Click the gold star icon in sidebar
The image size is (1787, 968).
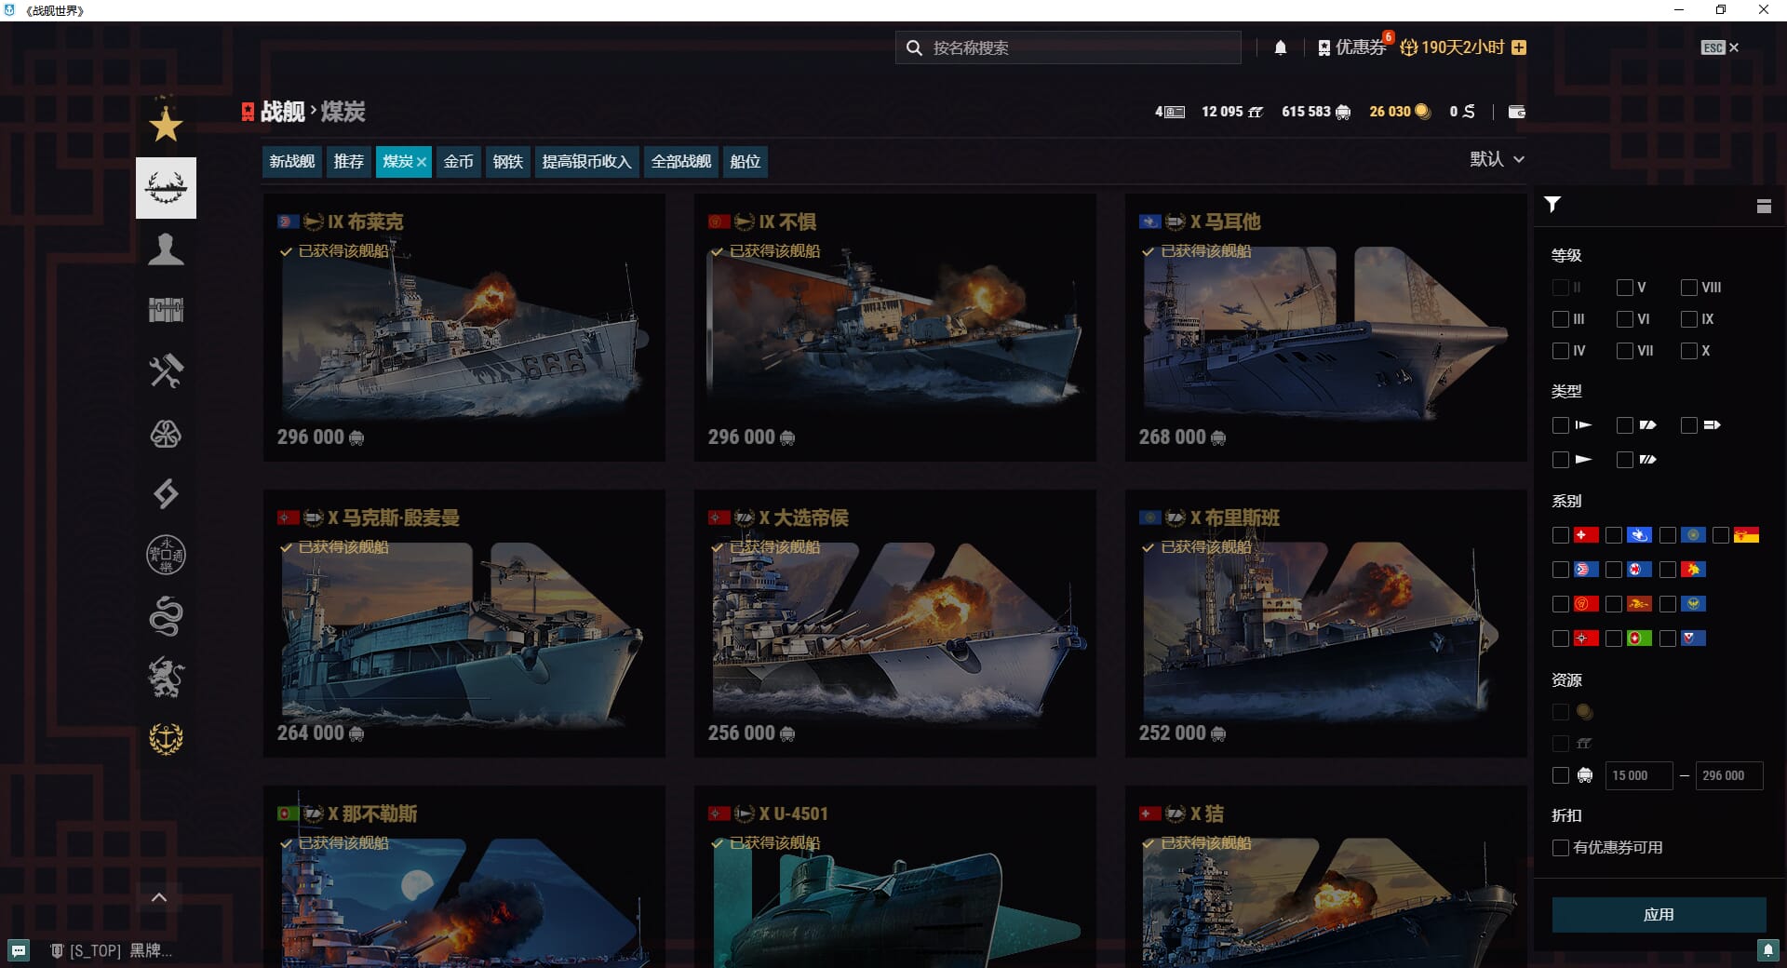click(166, 125)
